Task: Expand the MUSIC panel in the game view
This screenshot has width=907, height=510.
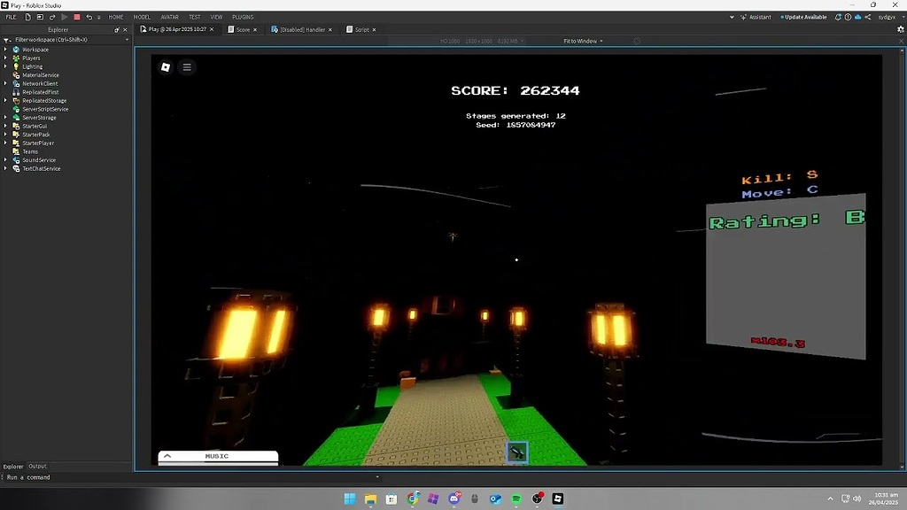Action: [167, 455]
